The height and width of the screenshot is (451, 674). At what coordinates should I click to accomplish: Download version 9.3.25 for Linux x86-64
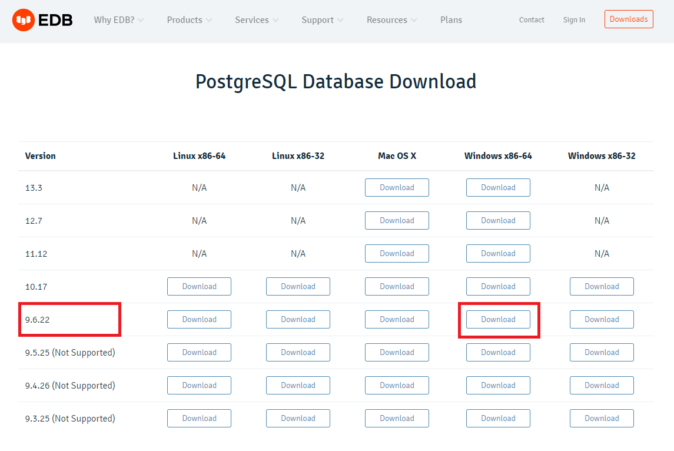coord(199,419)
